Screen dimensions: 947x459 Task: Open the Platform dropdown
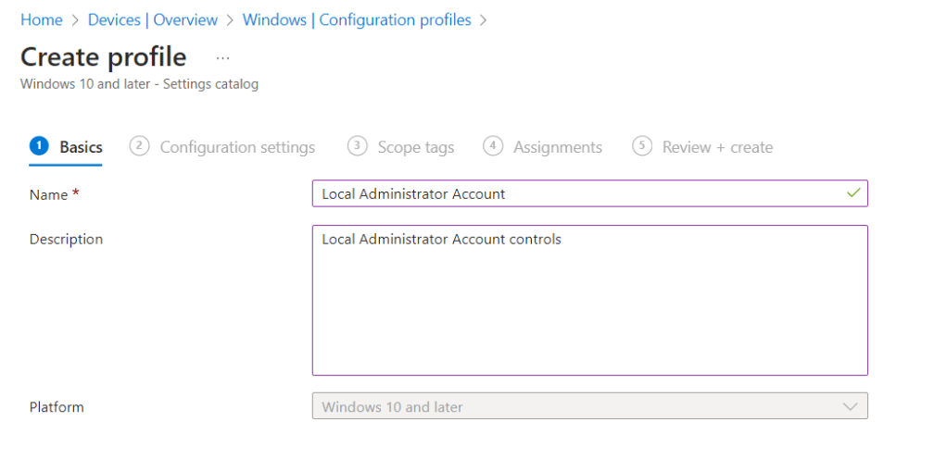coord(589,406)
